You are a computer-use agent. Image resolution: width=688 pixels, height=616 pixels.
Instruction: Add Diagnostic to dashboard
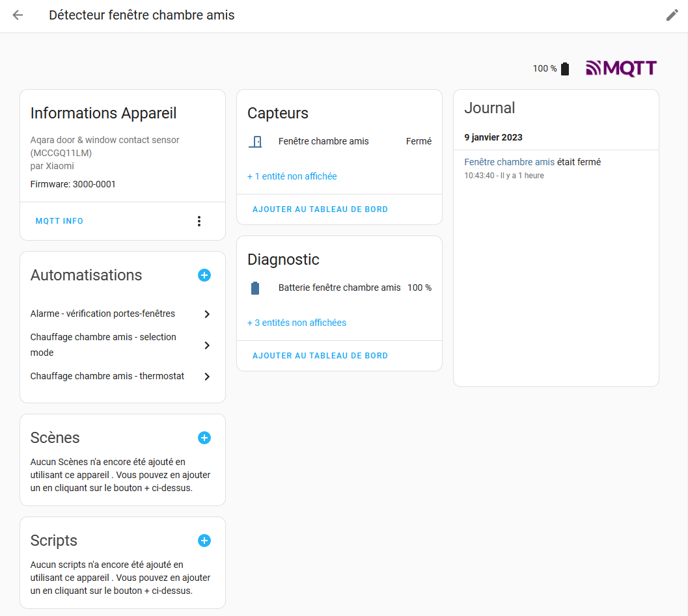coord(320,356)
